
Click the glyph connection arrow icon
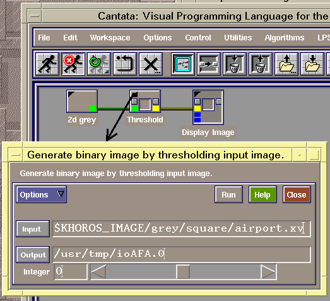[x=209, y=64]
